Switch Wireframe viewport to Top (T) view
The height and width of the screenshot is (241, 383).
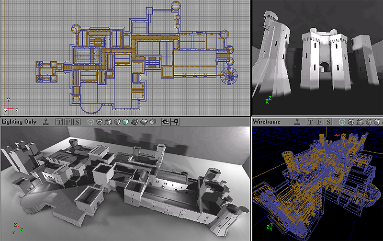click(x=310, y=122)
